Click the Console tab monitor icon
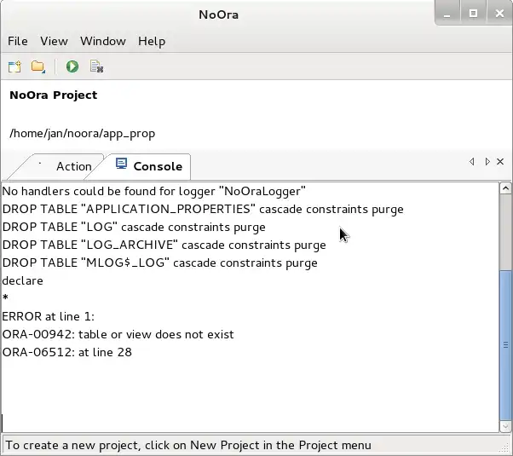The height and width of the screenshot is (456, 513). [121, 165]
